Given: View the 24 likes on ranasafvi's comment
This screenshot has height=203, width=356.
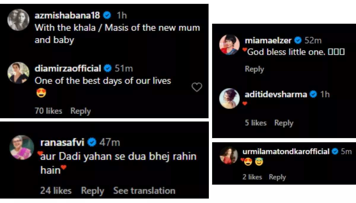Looking at the screenshot, I should point(56,191).
